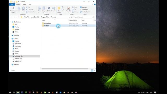Screen dimensions: 167x94
Task: Select the Studio 20 folder
Action: [x=46, y=26]
